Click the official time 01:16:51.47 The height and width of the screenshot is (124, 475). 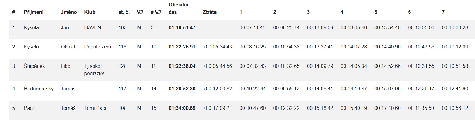pos(182,28)
